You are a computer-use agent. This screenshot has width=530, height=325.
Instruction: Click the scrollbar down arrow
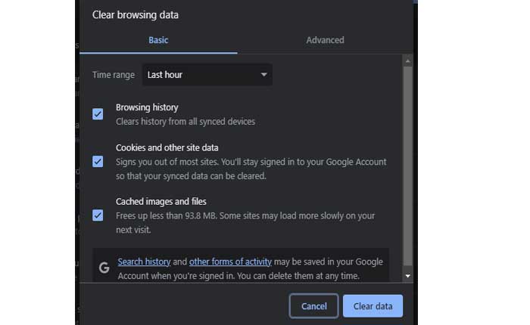(x=408, y=277)
